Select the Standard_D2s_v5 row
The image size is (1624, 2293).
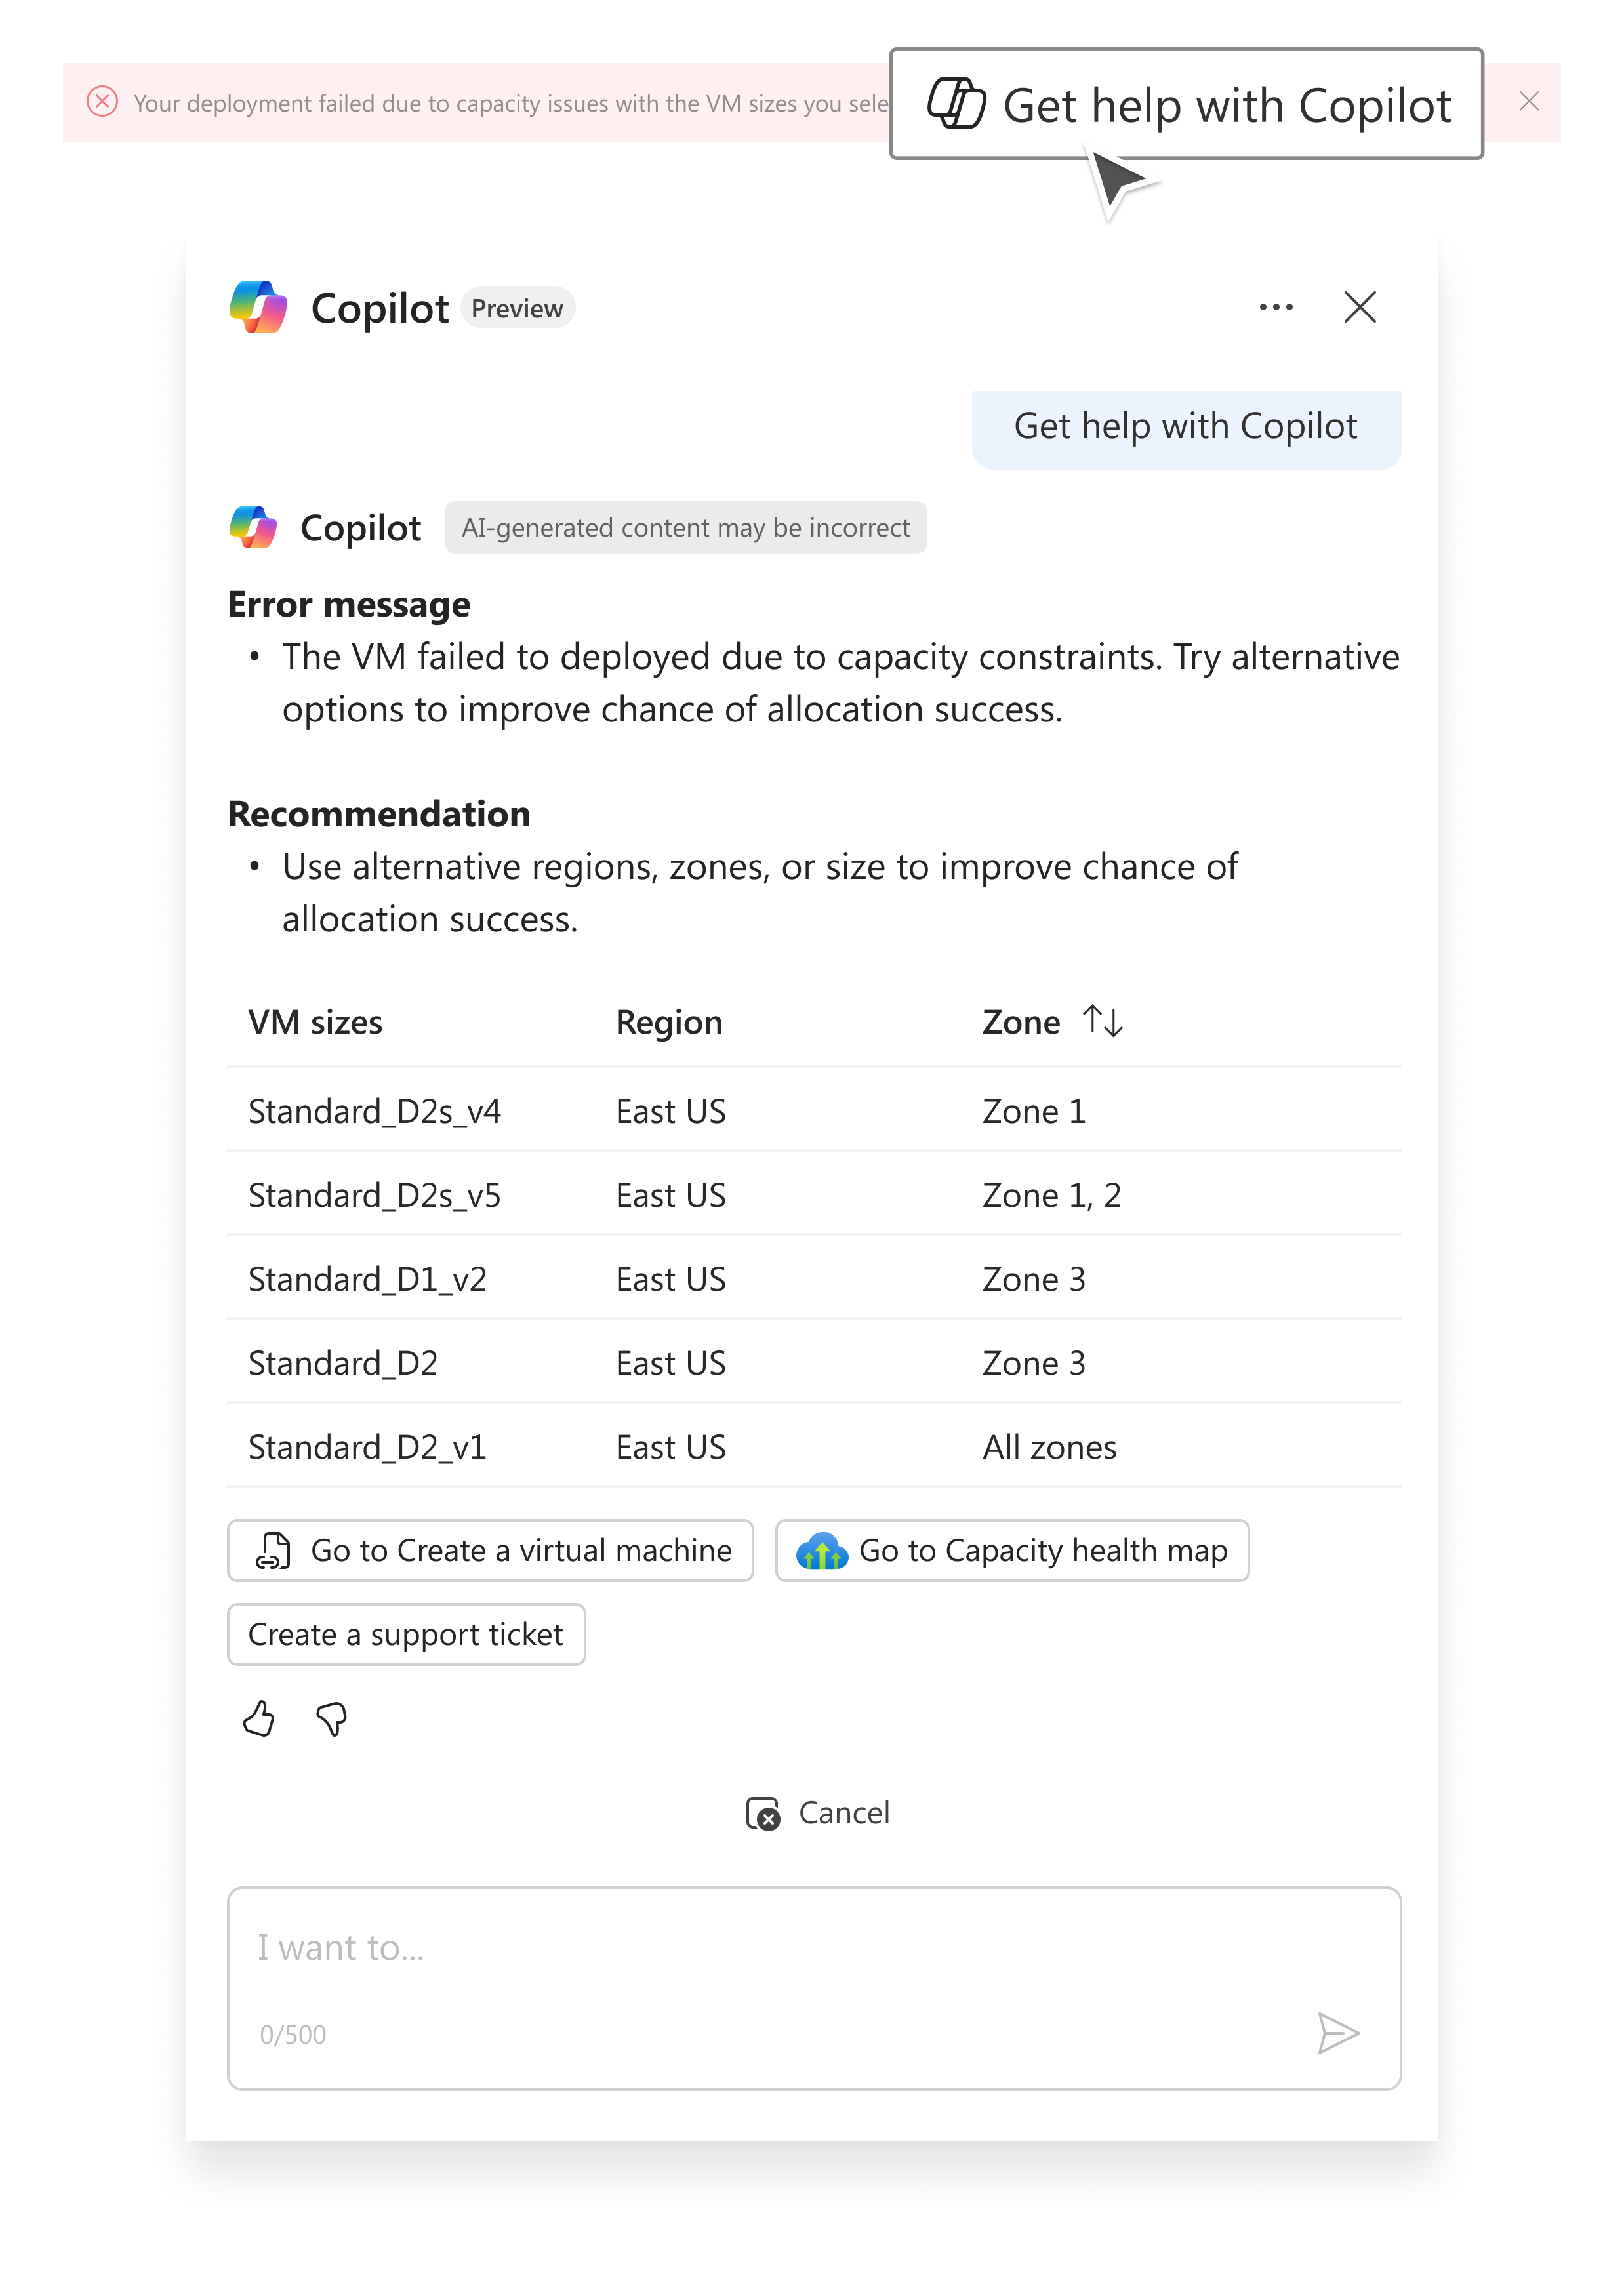814,1195
